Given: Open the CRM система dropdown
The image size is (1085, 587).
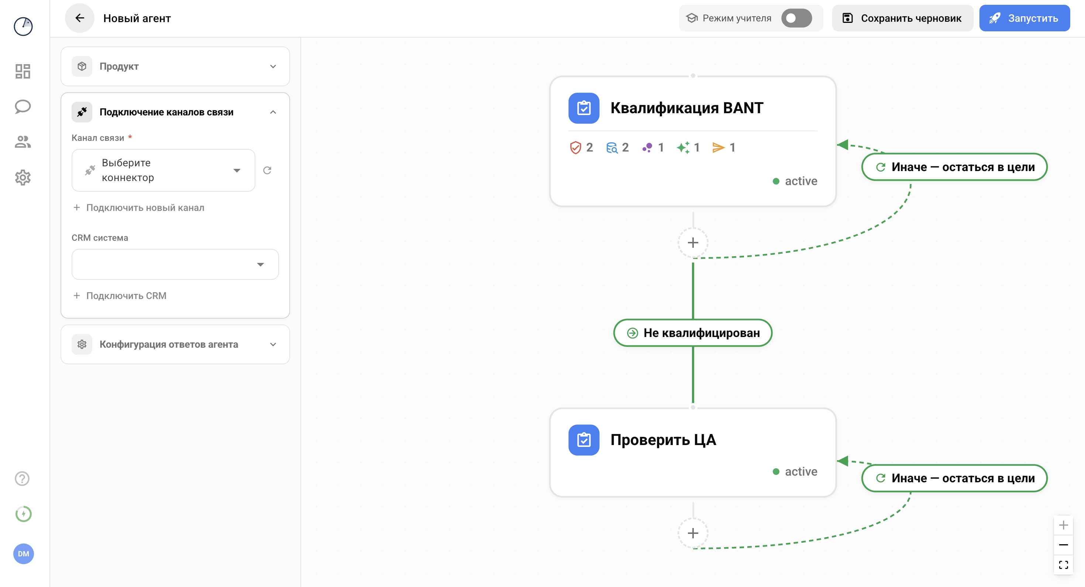Looking at the screenshot, I should click(x=175, y=264).
